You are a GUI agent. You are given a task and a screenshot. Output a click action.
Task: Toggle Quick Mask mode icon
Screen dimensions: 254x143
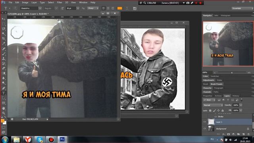pyautogui.click(x=4, y=127)
